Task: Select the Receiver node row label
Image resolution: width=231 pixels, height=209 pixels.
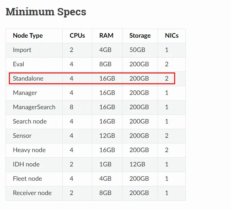Action: (32, 193)
